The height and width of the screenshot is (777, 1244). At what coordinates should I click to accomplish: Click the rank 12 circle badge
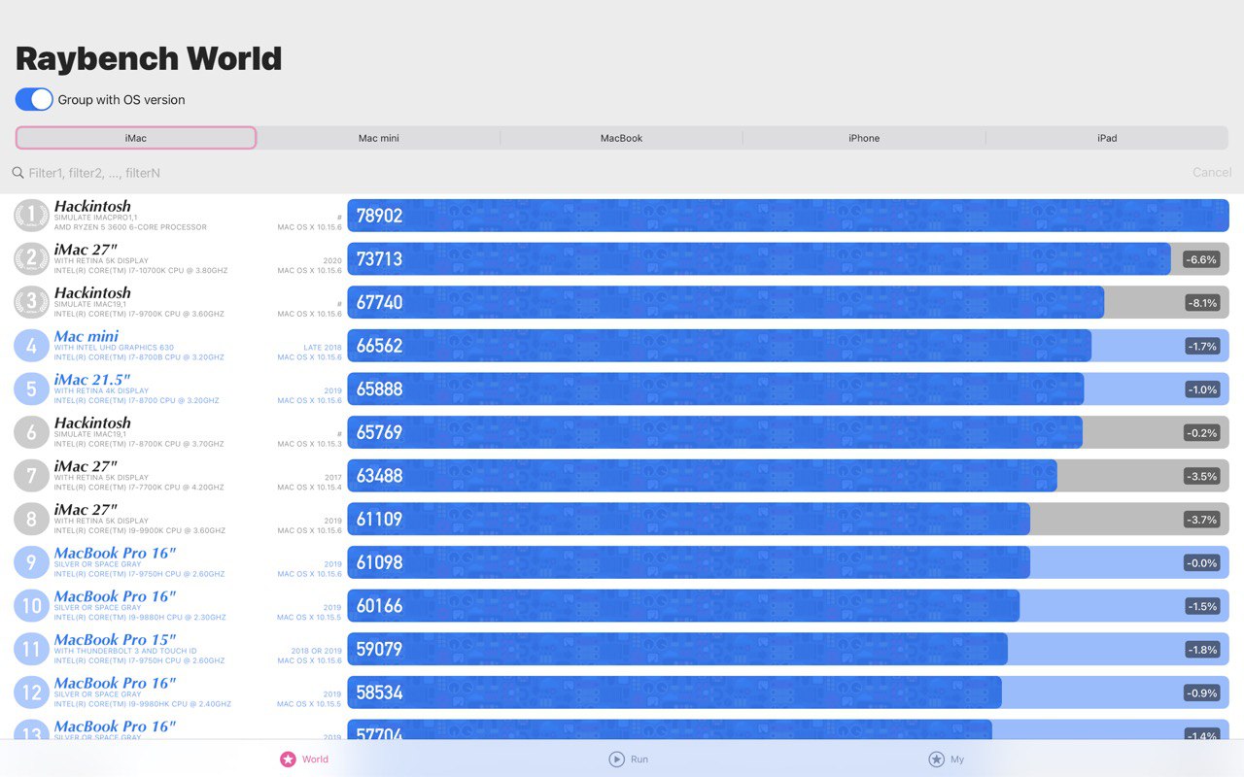click(31, 693)
